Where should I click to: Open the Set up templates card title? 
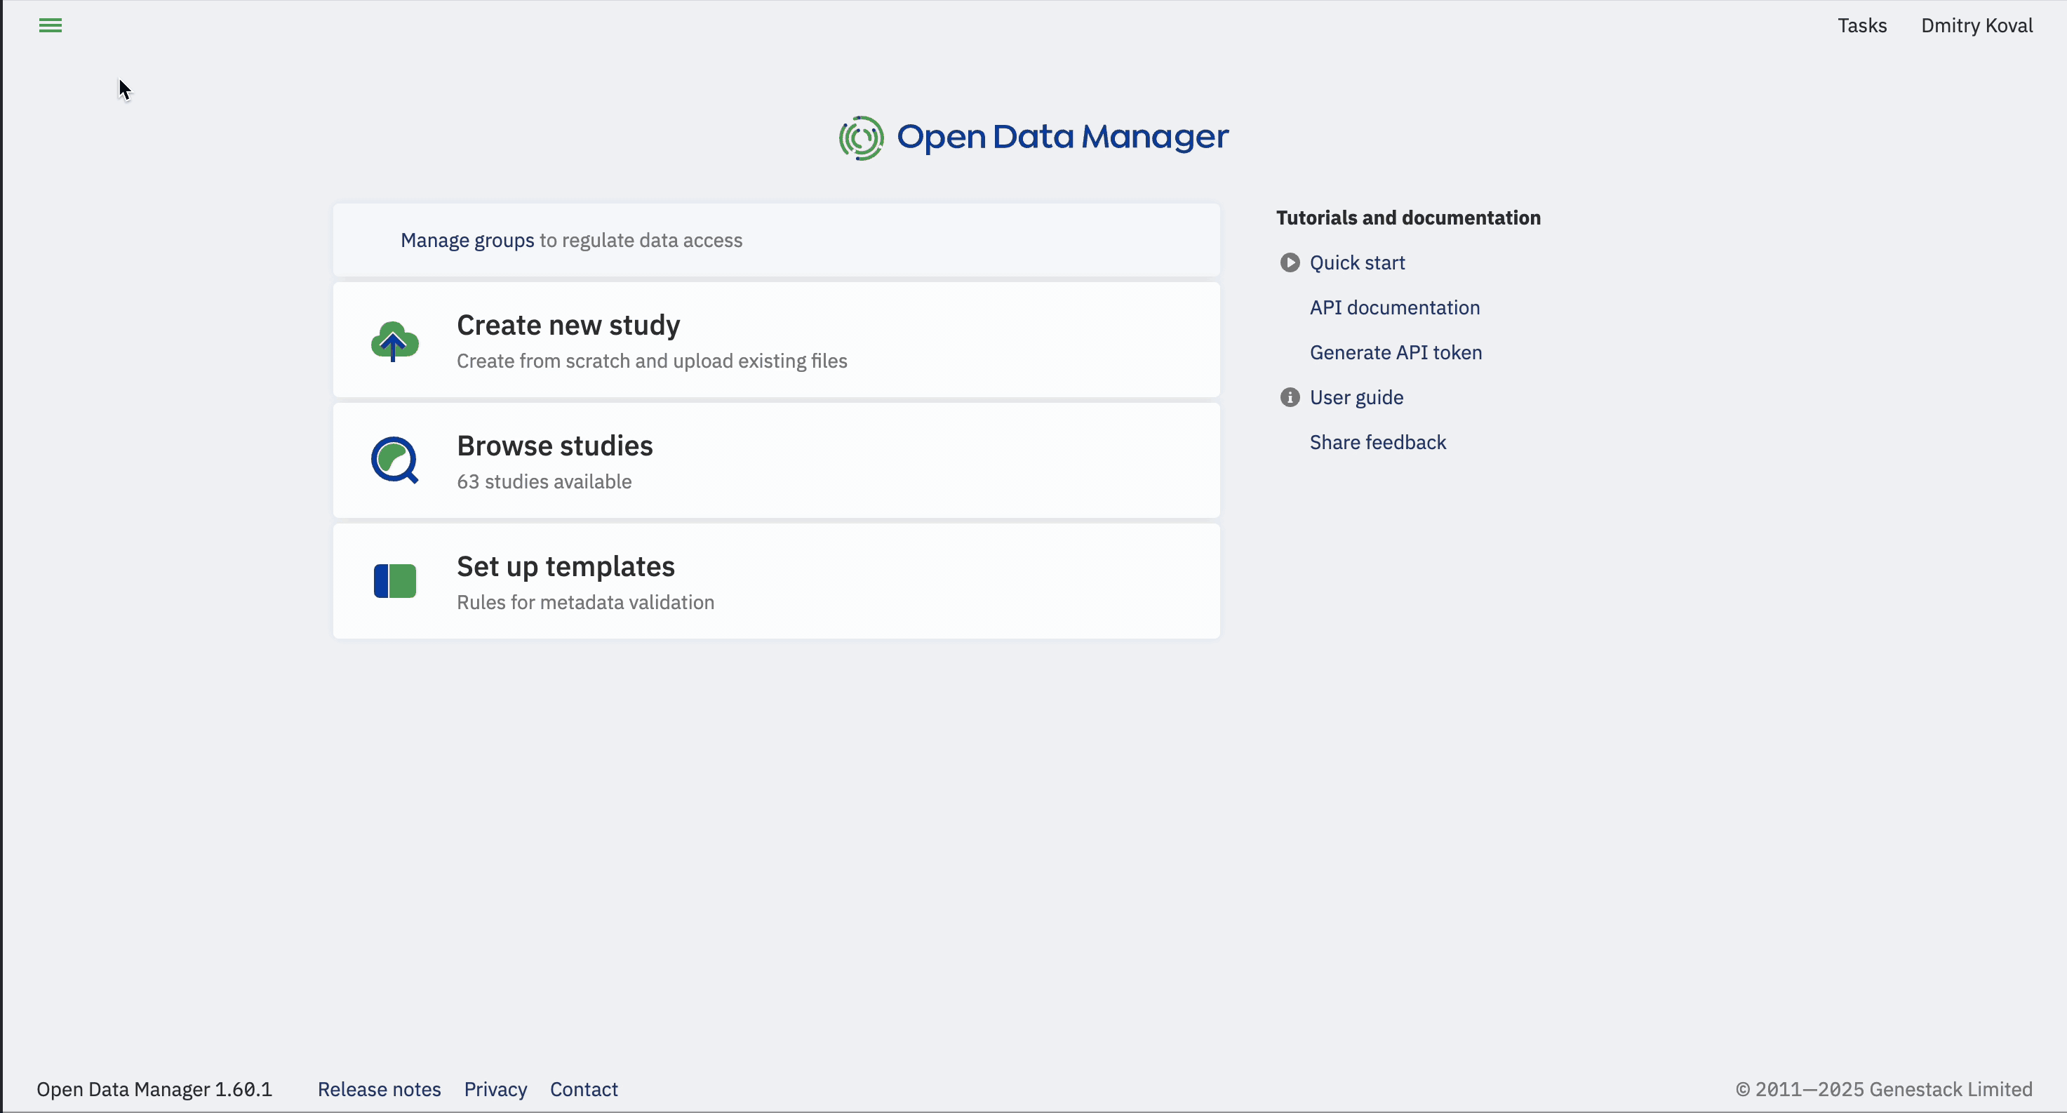point(566,566)
